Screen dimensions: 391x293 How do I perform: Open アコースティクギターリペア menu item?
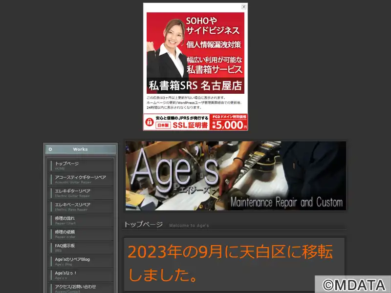80,179
